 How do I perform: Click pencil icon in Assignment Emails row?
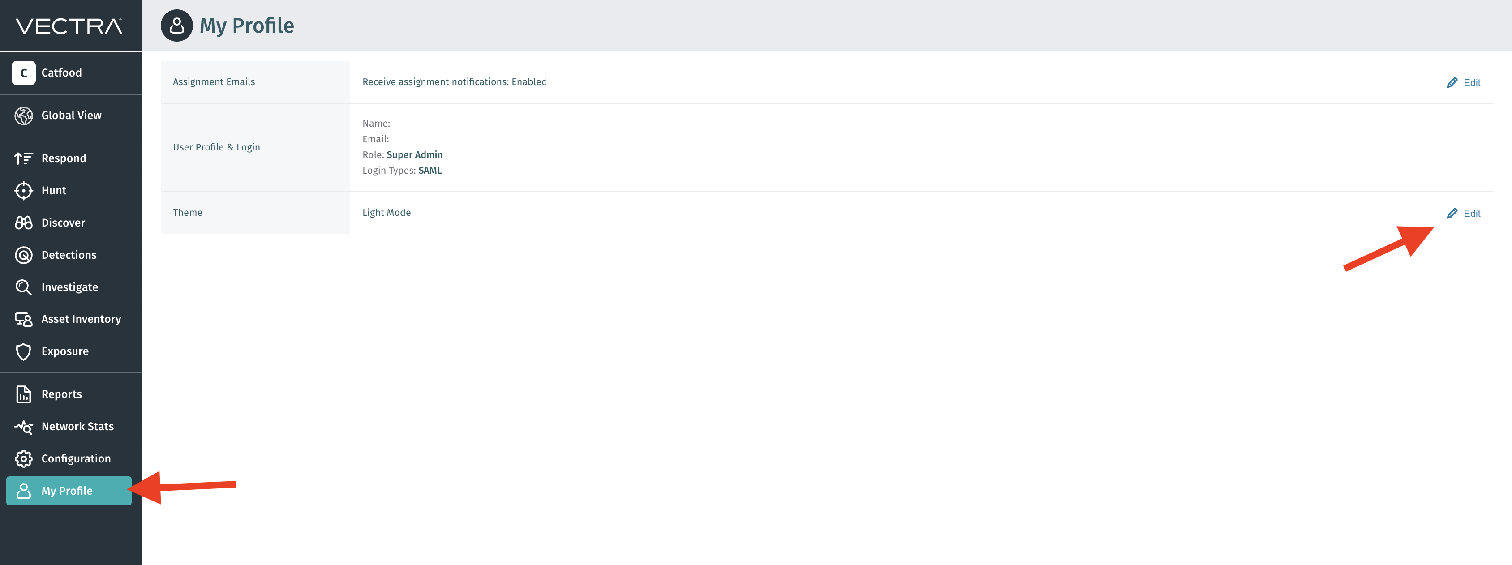tap(1452, 83)
